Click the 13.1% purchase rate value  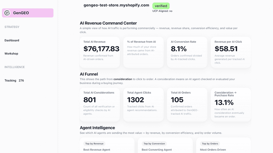tap(224, 102)
